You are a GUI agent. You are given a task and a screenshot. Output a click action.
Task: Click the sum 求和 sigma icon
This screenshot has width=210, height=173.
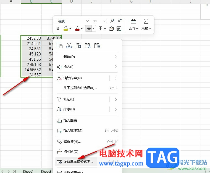pos(146,21)
